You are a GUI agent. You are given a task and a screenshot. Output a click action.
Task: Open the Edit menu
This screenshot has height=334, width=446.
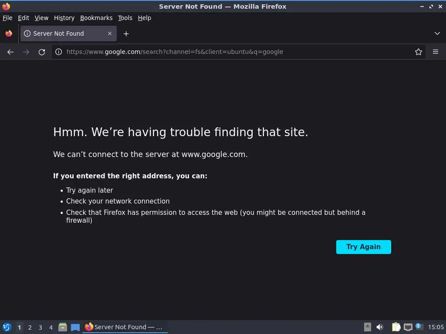(x=24, y=18)
